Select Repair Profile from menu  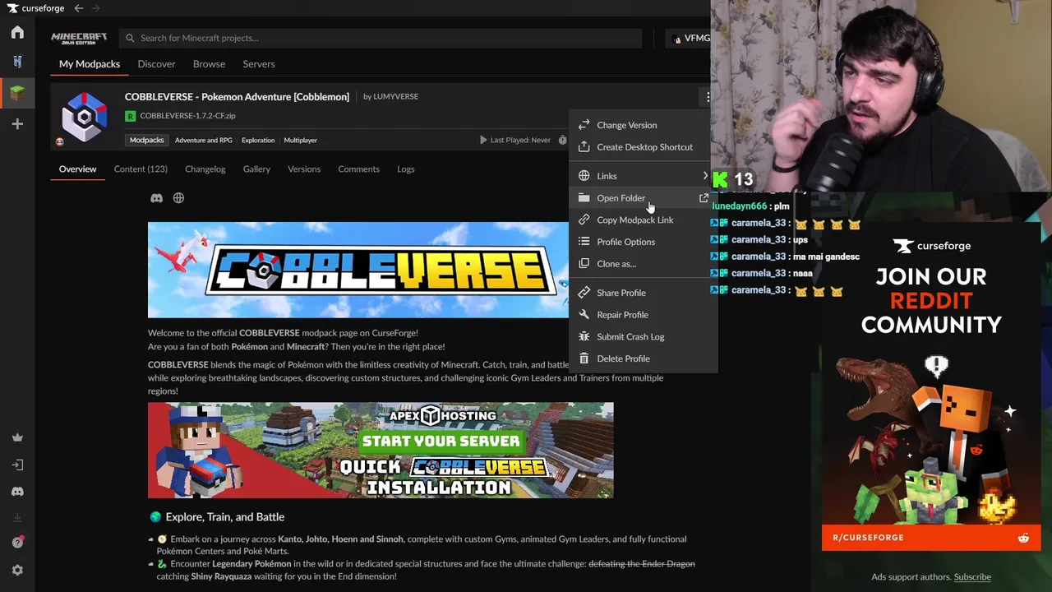[643, 315]
